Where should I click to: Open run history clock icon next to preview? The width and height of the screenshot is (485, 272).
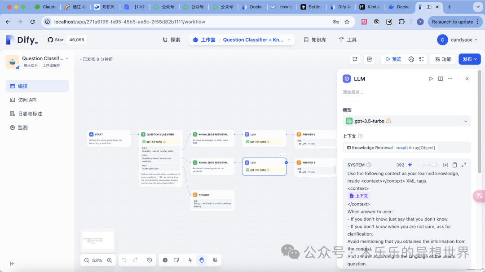(x=411, y=59)
